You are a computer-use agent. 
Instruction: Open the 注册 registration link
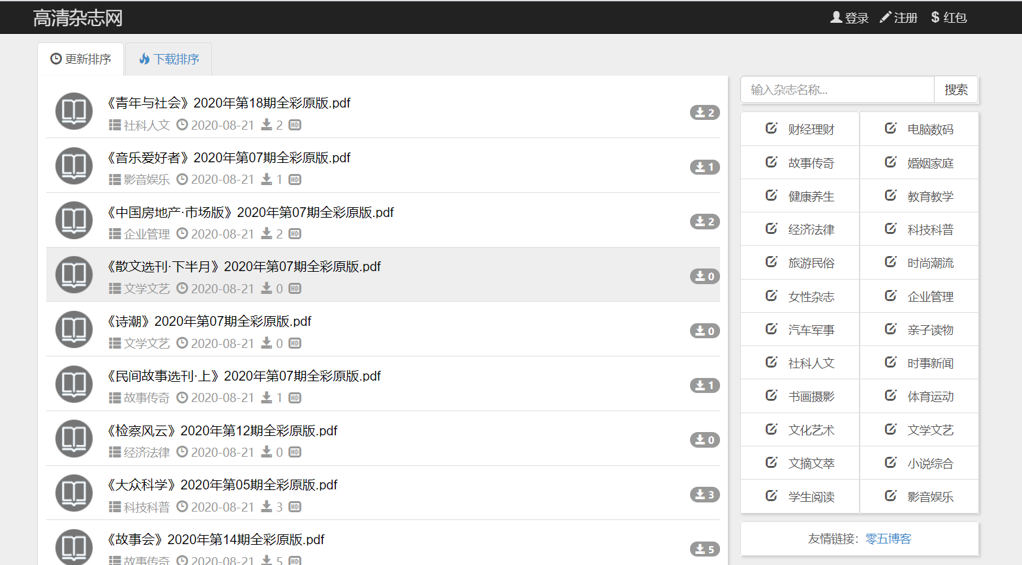pos(899,18)
